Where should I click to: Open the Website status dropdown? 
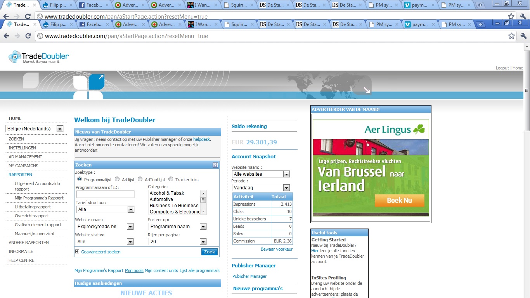pyautogui.click(x=105, y=242)
